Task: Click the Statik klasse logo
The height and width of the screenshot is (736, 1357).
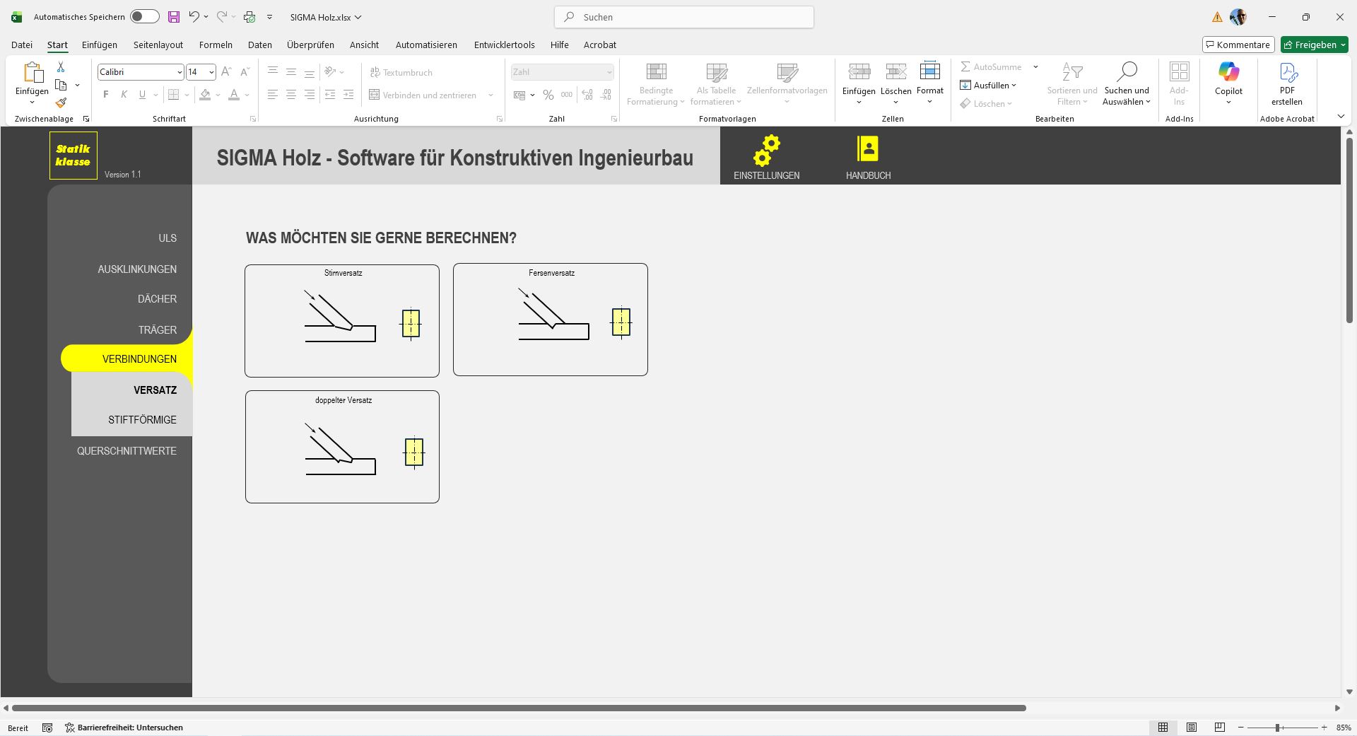Action: tap(74, 156)
